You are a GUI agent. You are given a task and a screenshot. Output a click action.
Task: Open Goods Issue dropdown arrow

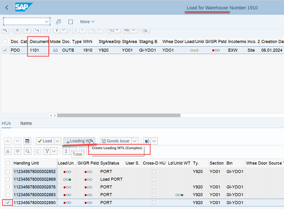tap(135, 141)
